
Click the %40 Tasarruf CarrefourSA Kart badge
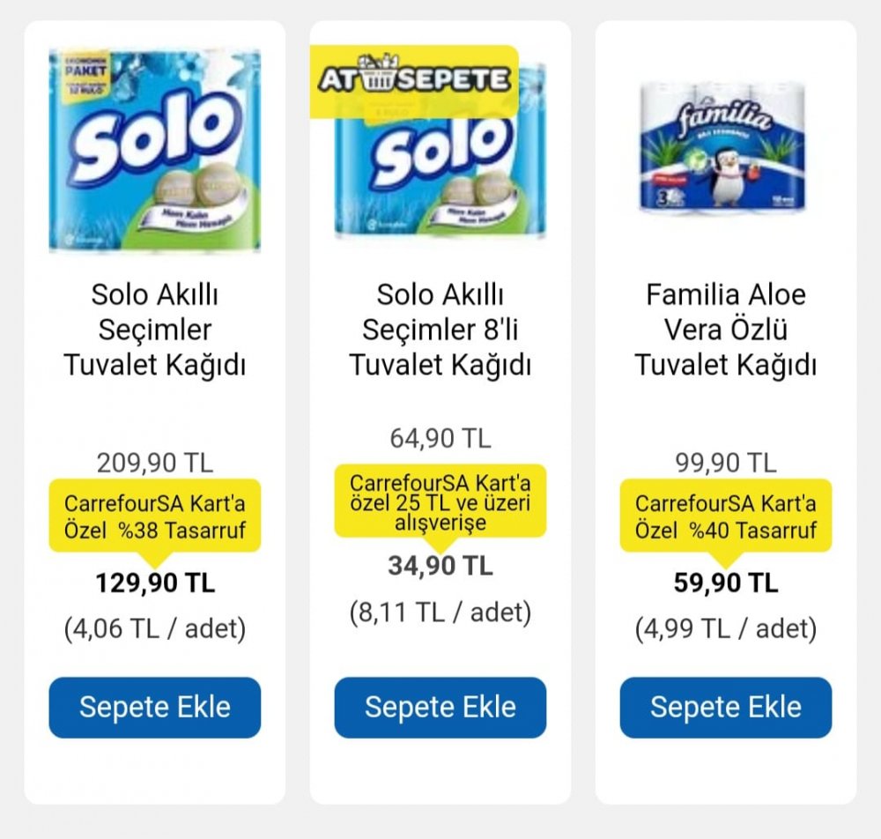click(725, 516)
